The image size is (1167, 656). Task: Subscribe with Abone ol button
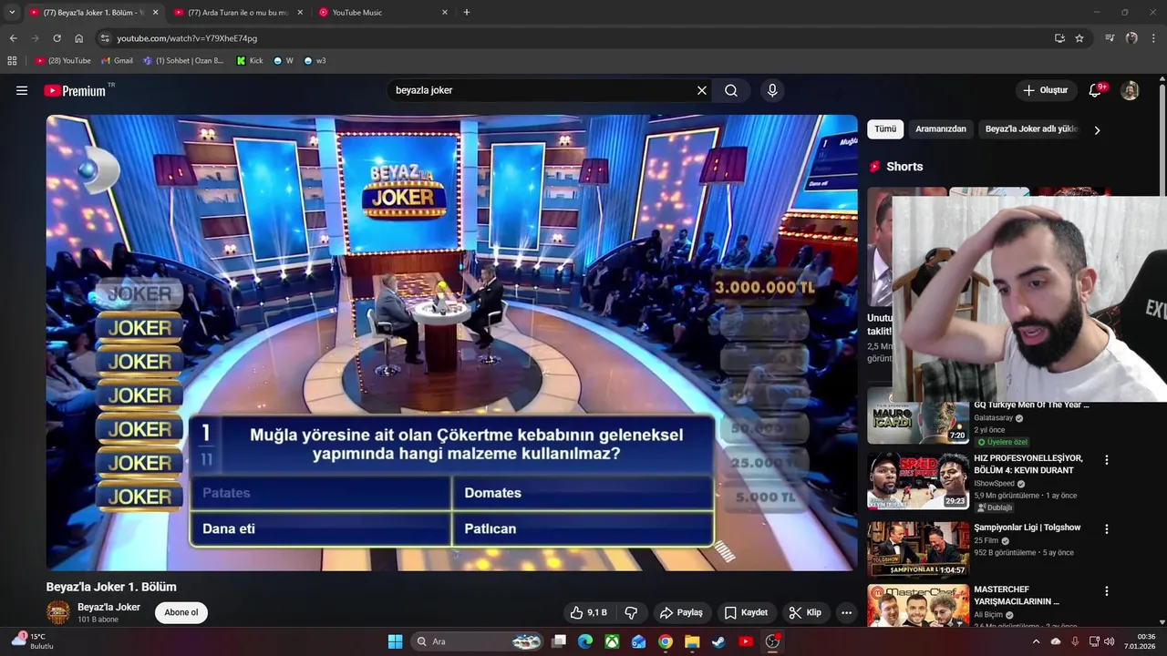pyautogui.click(x=181, y=612)
